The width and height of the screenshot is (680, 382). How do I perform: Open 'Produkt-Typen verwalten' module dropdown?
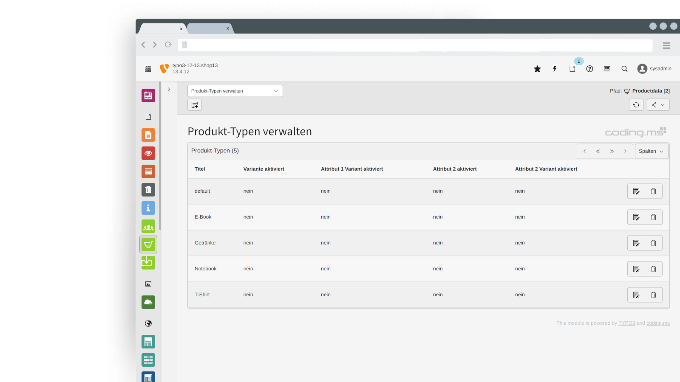coord(235,91)
